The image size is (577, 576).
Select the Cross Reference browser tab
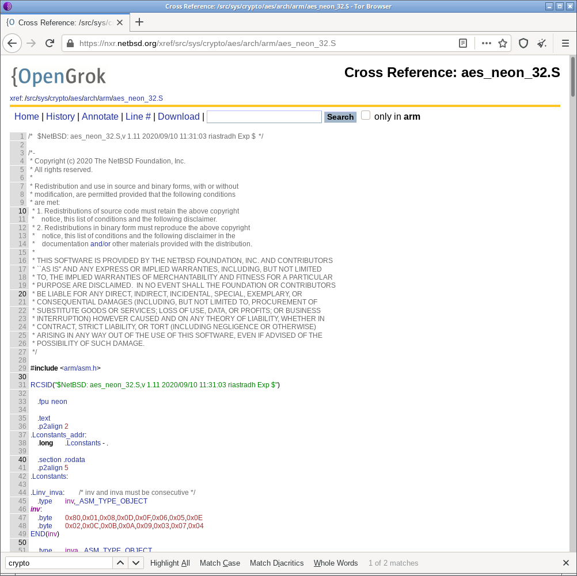point(65,22)
